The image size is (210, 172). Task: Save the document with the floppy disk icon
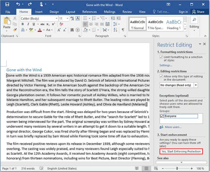pos(7,4)
